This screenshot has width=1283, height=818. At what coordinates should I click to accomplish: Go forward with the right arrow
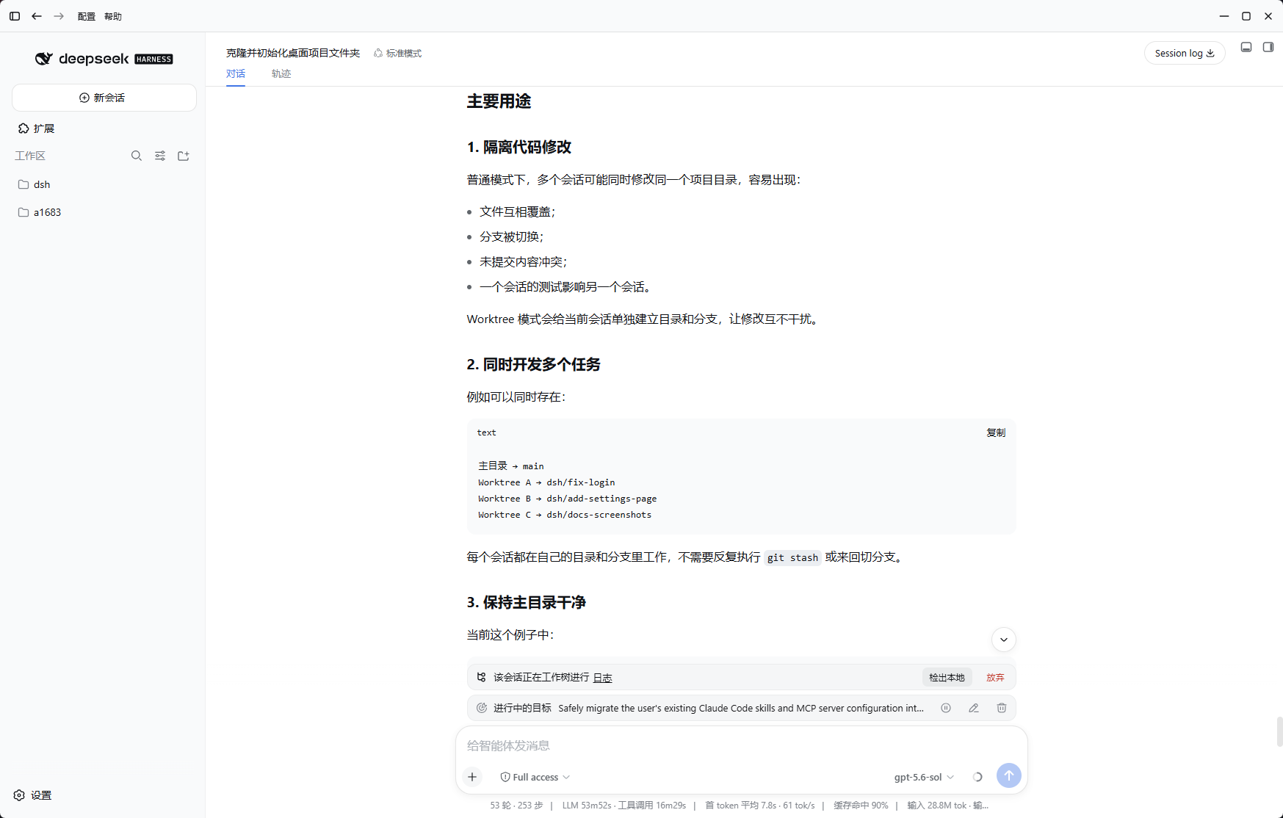(x=59, y=16)
